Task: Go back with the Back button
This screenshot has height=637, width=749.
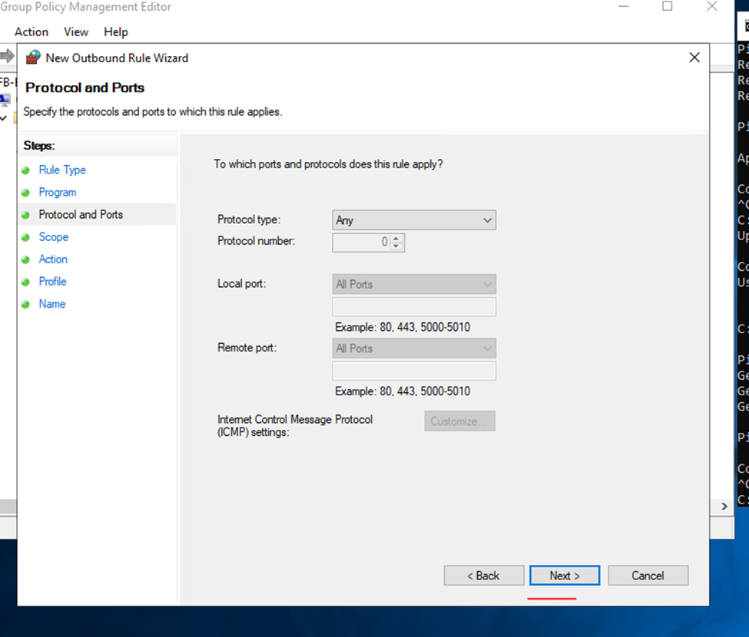Action: coord(484,576)
